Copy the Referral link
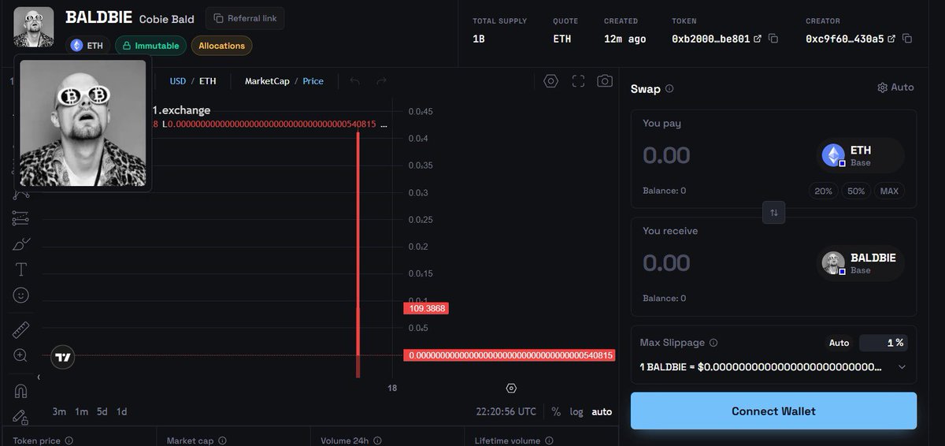 coord(245,18)
